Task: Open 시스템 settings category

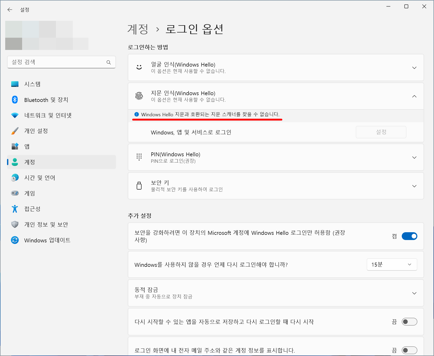Action: pos(61,84)
